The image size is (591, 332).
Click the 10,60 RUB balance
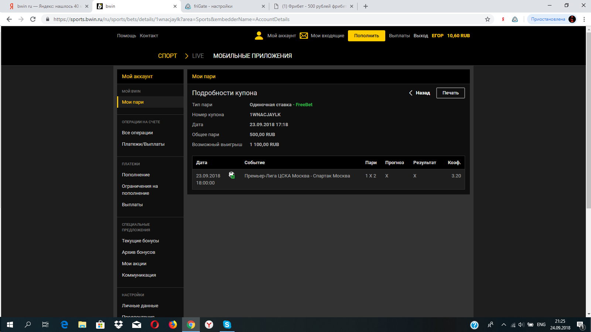coord(458,36)
